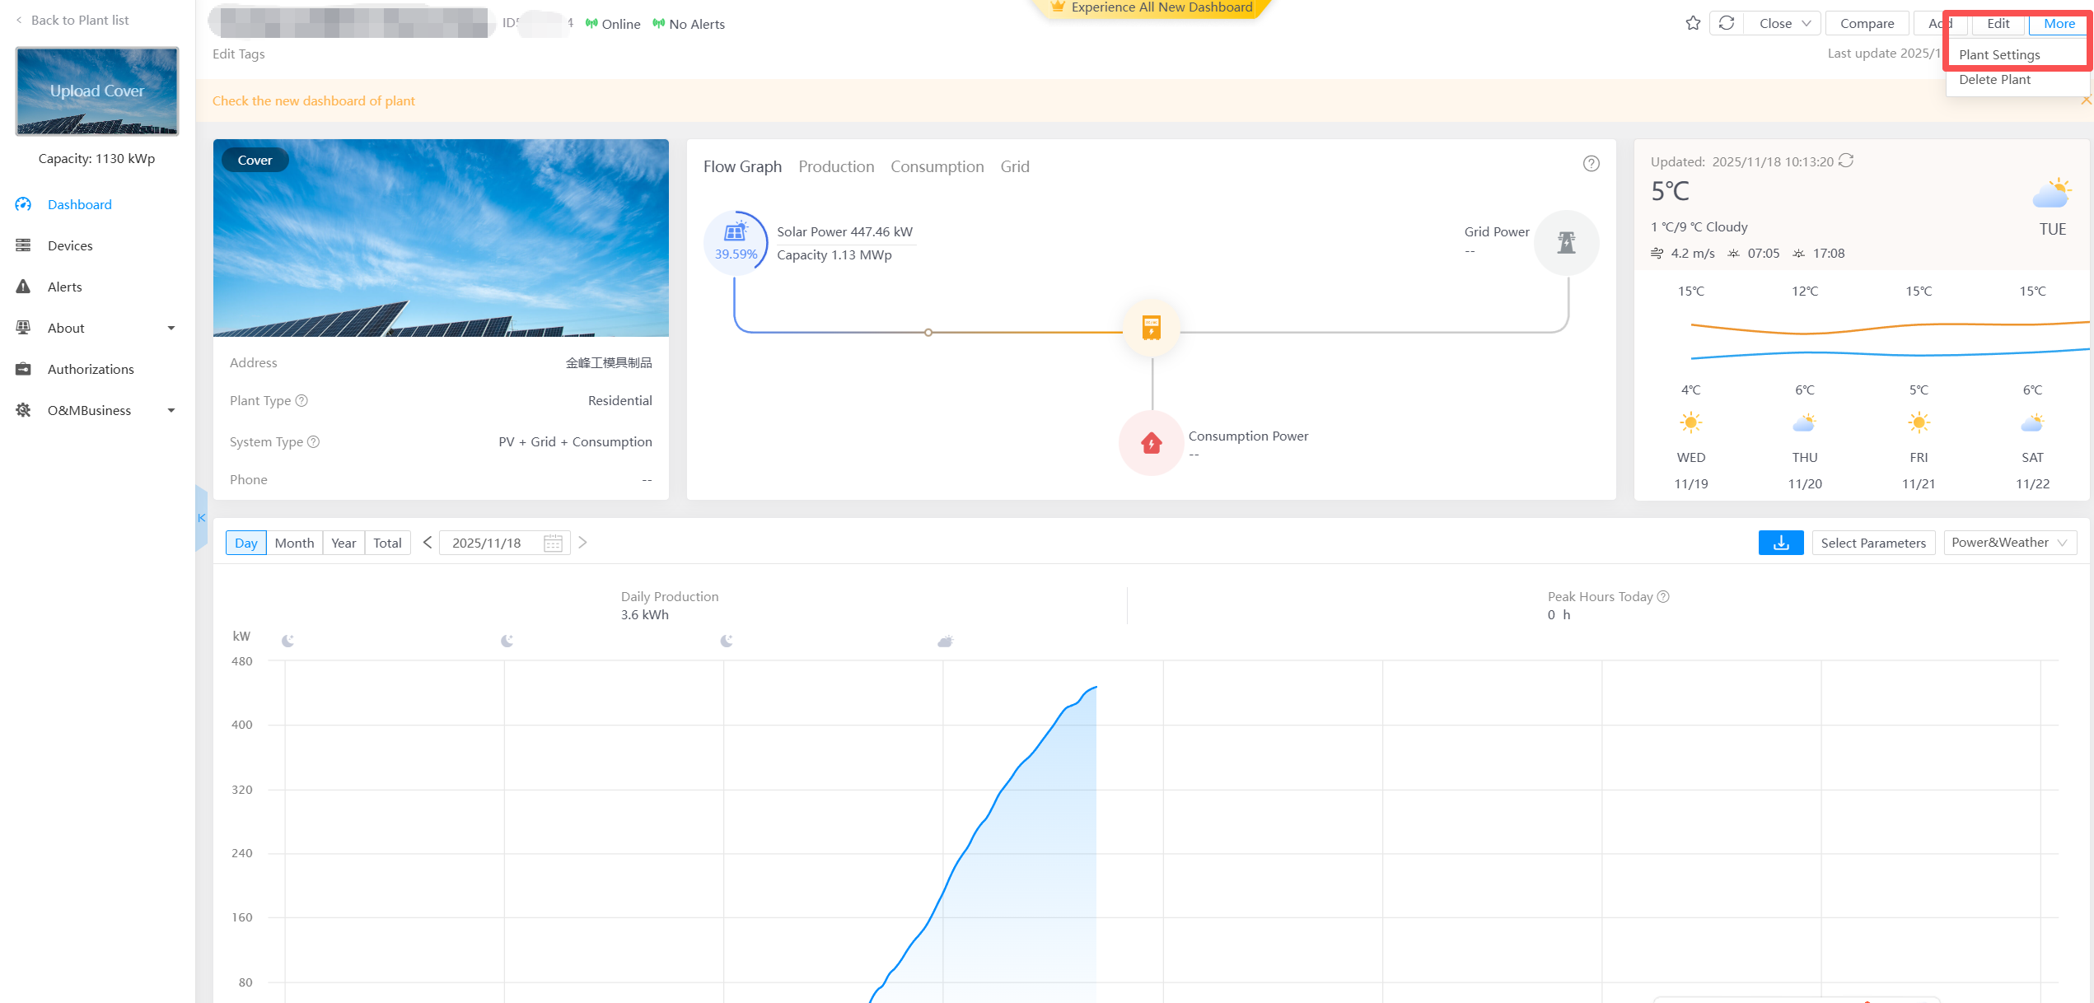Open the calendar date picker icon
Screen dimensions: 2094x1003
click(x=553, y=543)
